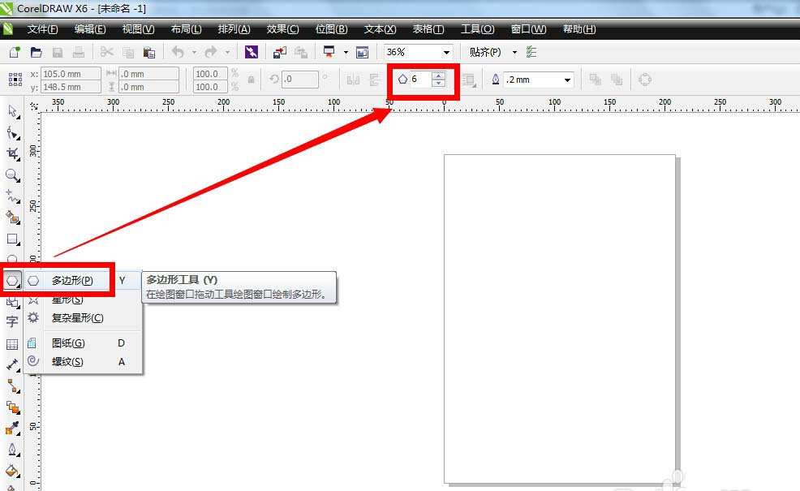Click the Redo arrow

tap(211, 52)
